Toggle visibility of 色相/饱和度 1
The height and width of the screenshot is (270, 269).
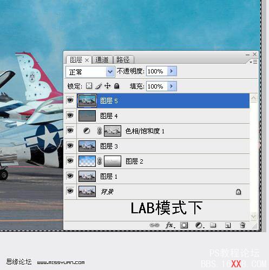pos(70,131)
